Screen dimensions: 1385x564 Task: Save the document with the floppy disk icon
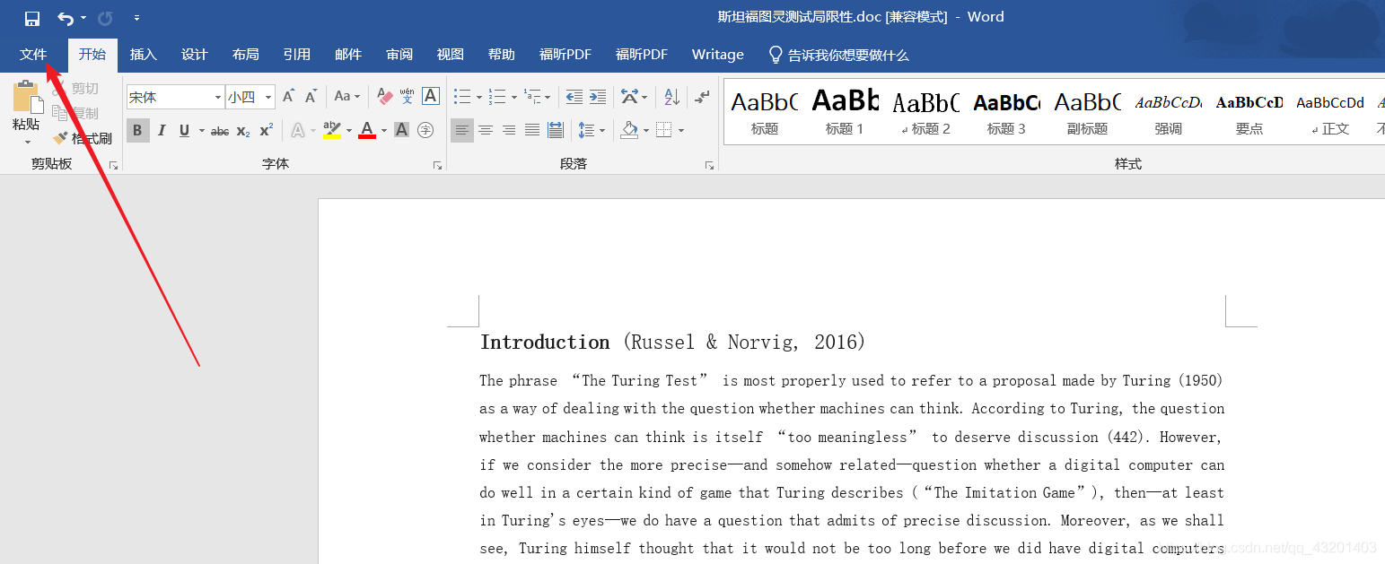(x=31, y=18)
